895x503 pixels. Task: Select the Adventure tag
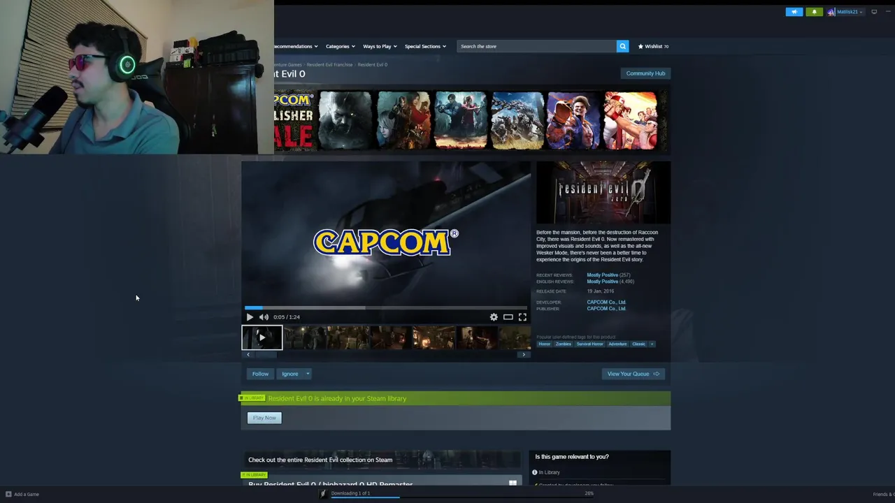[617, 344]
